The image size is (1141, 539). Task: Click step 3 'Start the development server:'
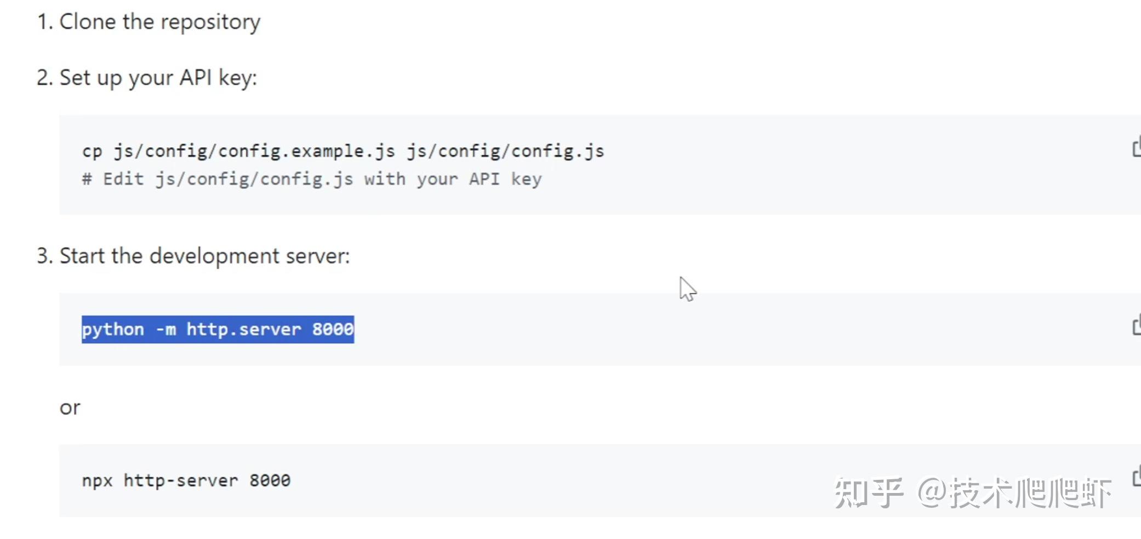pyautogui.click(x=204, y=256)
